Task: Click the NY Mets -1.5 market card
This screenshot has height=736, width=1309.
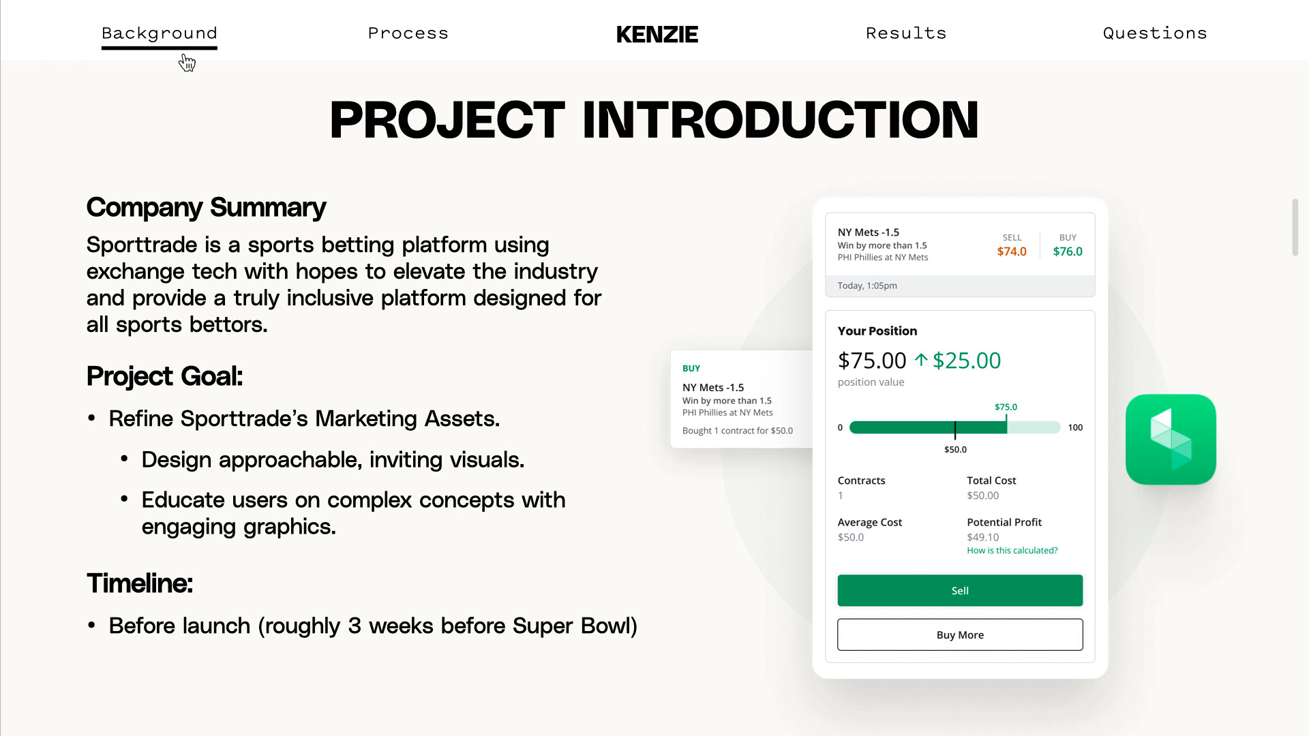Action: pyautogui.click(x=960, y=255)
